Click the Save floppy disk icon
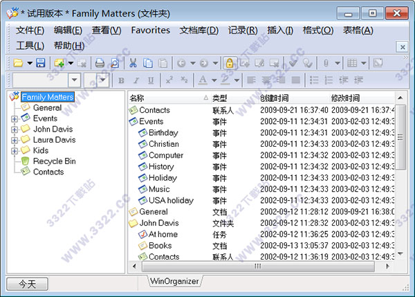The width and height of the screenshot is (415, 297). 41,63
